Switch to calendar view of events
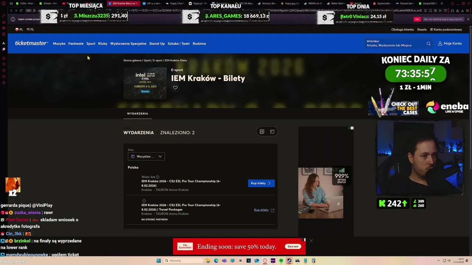The image size is (472, 265). 272,131
